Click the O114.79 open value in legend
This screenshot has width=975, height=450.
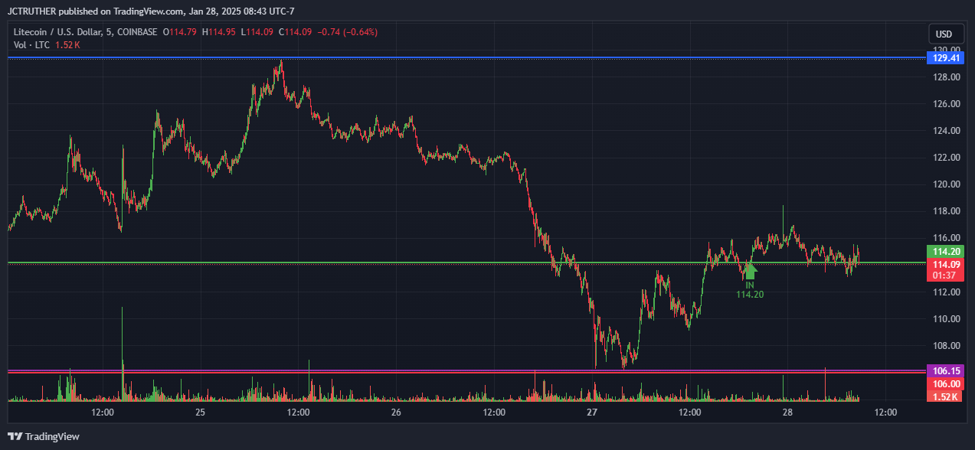[178, 32]
